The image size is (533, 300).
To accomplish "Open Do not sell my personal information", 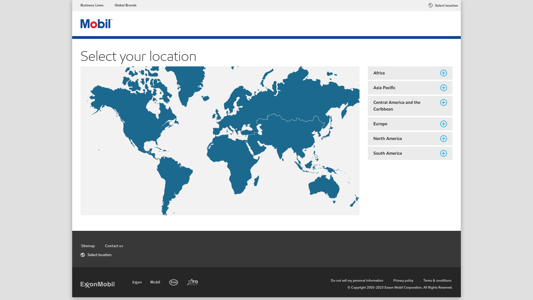I will (357, 281).
